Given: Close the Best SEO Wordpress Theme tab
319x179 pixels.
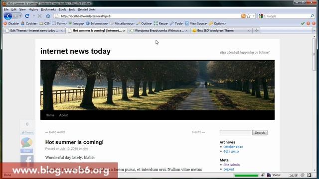Looking at the screenshot, I should click(249, 31).
